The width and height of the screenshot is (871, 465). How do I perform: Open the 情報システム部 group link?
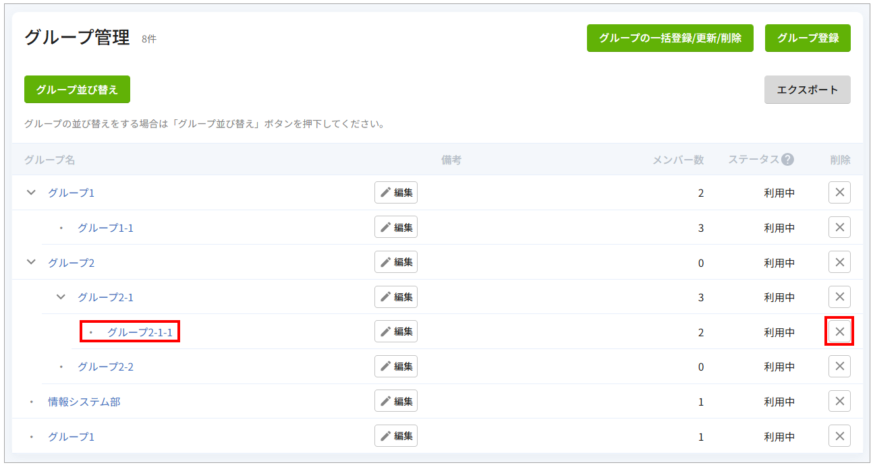[x=84, y=402]
